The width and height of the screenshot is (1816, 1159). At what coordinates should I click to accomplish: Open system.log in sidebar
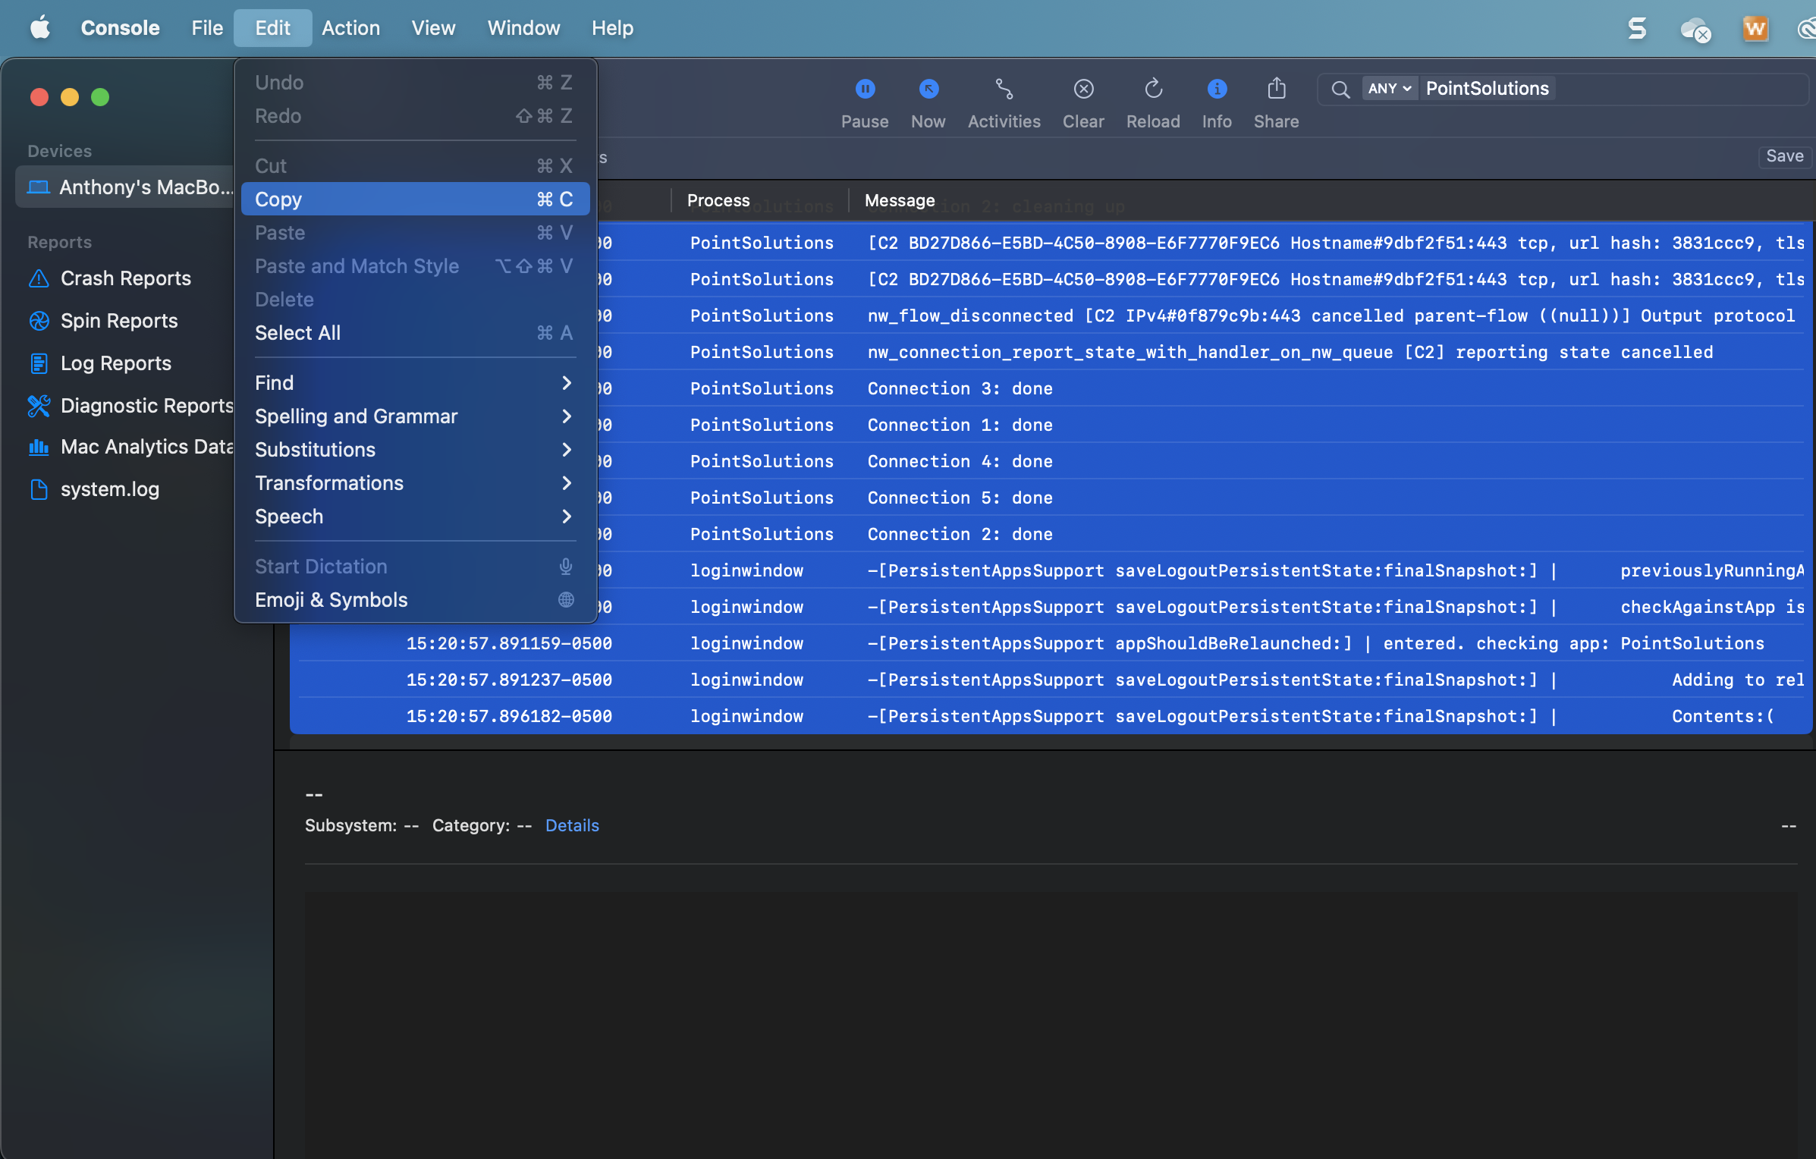(x=109, y=489)
